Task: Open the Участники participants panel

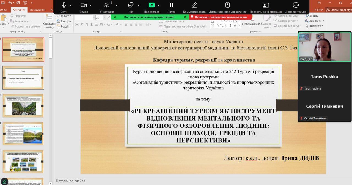Action: (107, 5)
